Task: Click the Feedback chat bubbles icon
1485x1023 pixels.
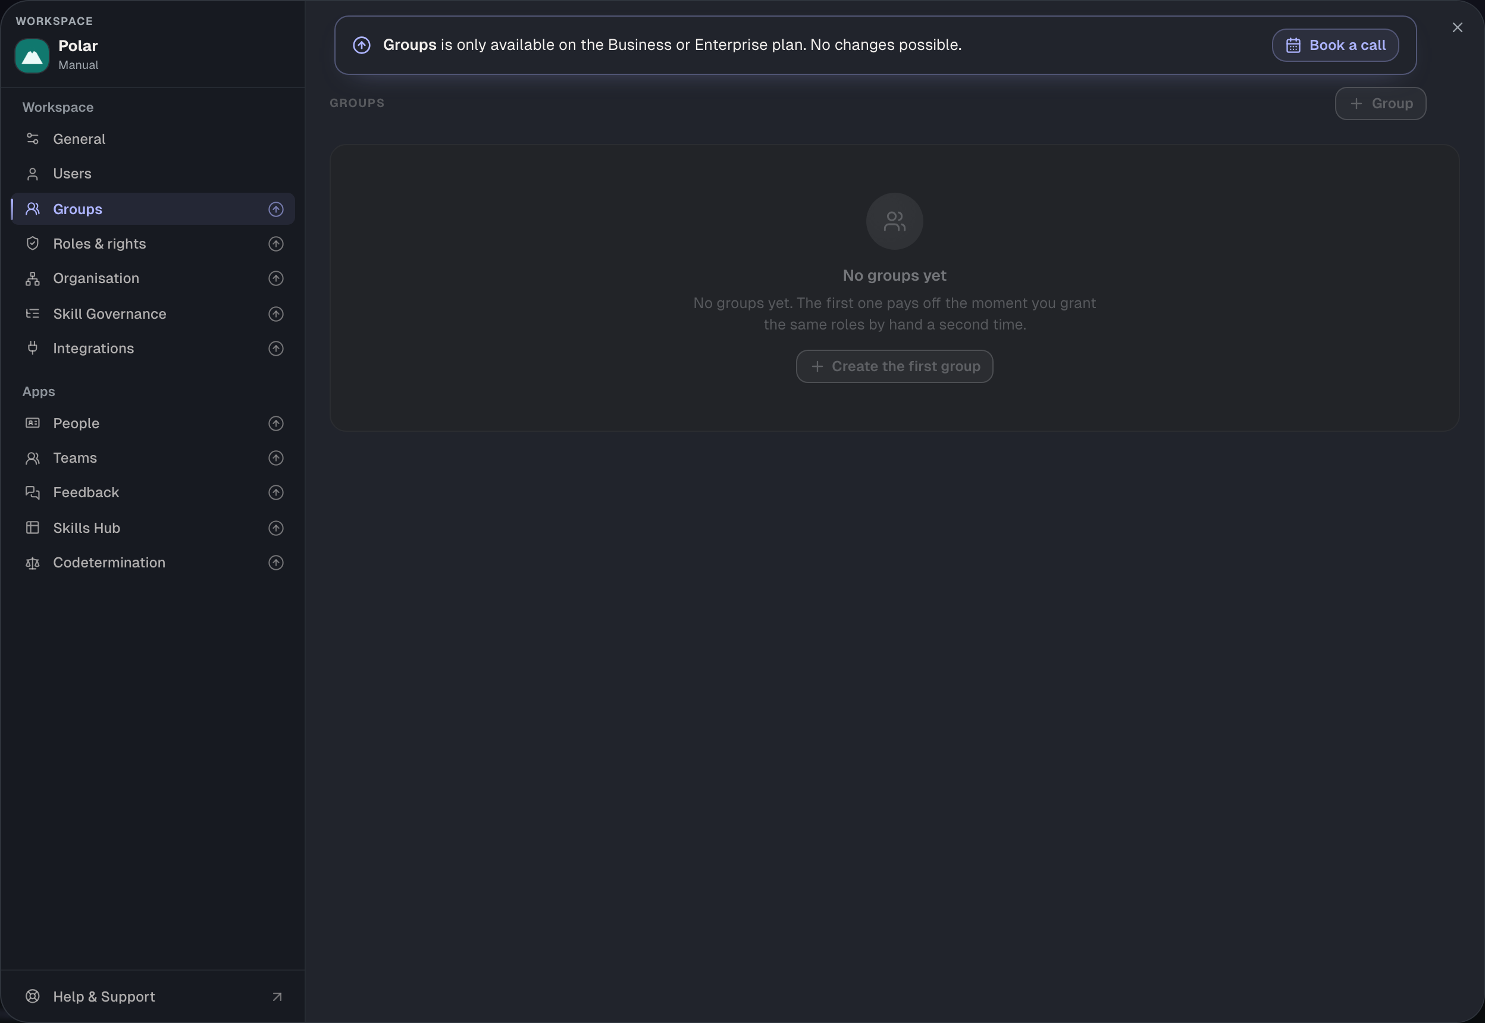Action: coord(33,492)
